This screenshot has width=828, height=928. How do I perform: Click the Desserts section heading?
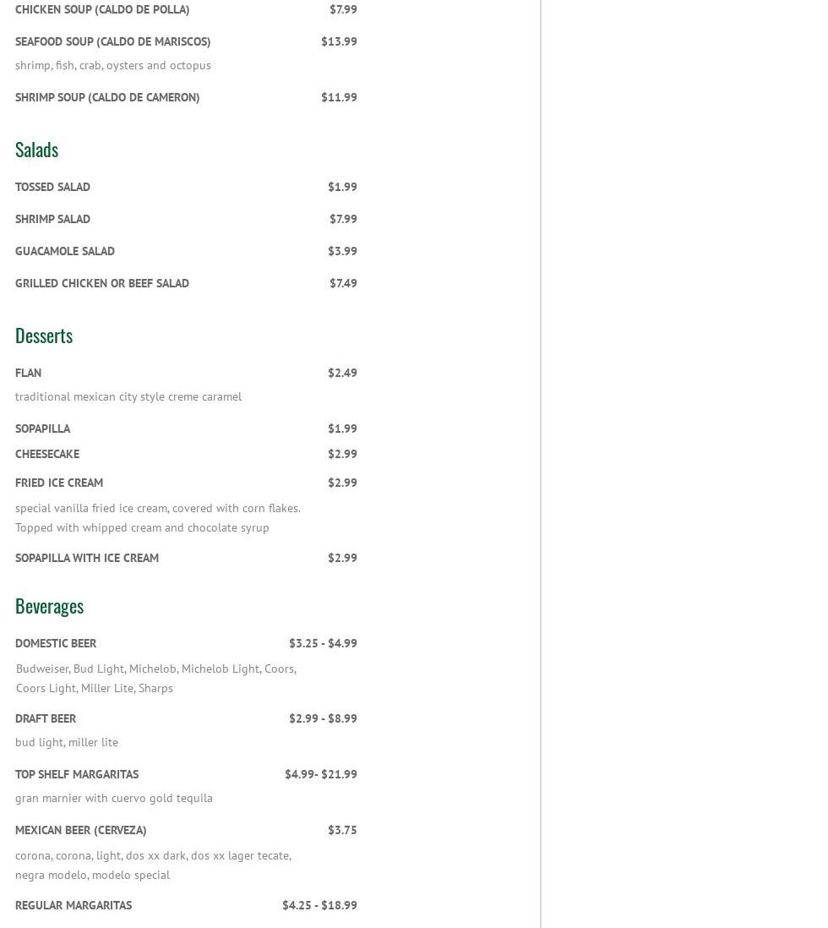pos(44,336)
